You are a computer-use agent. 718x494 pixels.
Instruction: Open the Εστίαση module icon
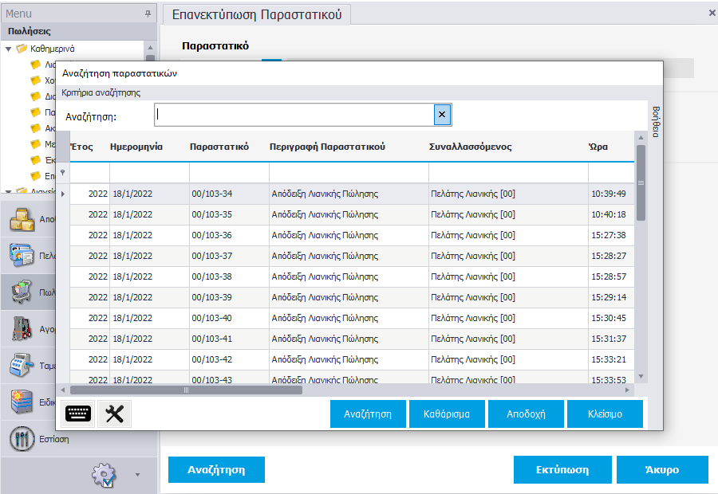click(22, 438)
